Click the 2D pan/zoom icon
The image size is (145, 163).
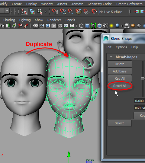point(20,26)
